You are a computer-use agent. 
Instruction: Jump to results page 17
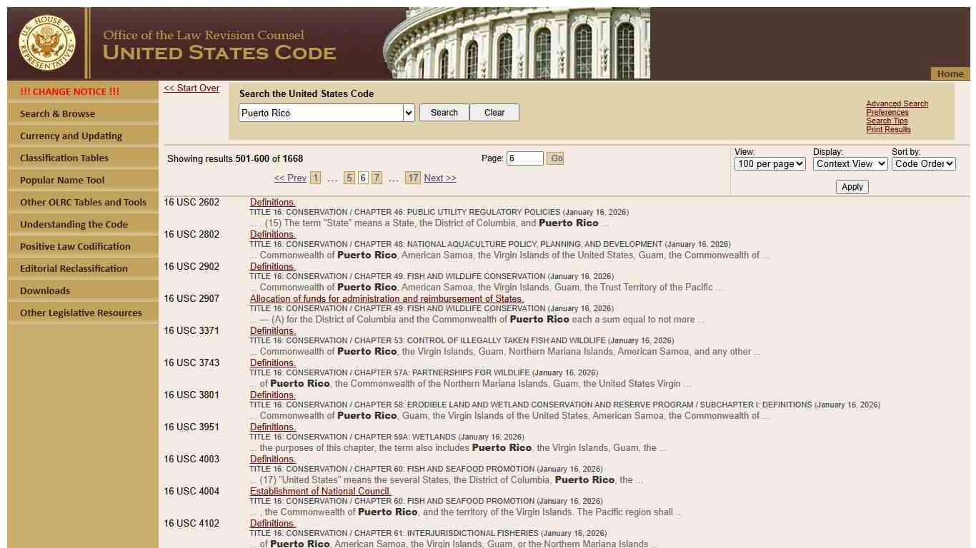412,178
